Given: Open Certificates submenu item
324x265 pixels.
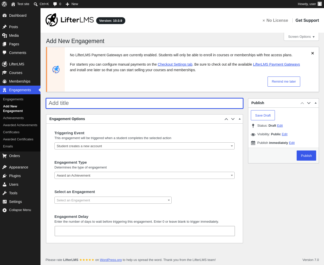Looking at the screenshot, I should pos(11,132).
